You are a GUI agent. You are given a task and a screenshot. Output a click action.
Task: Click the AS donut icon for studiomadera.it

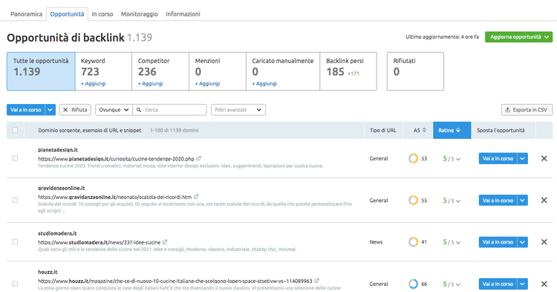[x=413, y=242]
